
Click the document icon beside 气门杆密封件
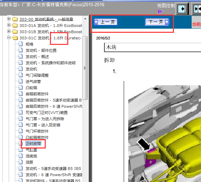click(21, 131)
